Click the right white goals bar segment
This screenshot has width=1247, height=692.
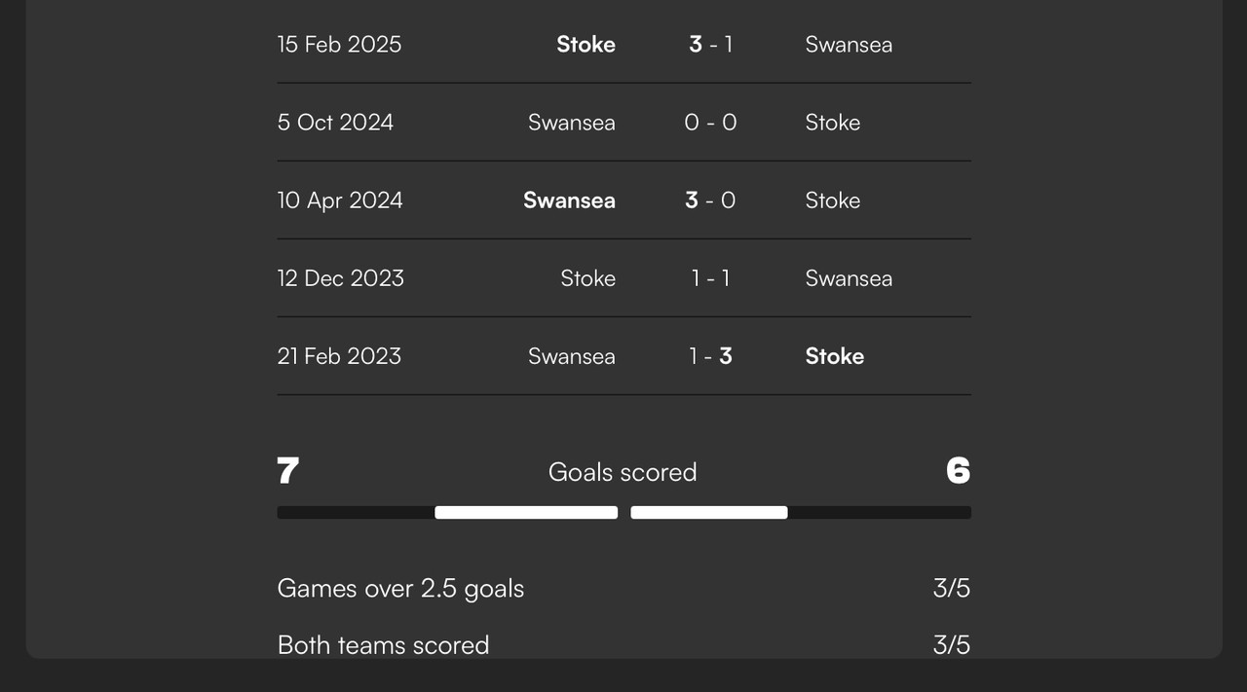(x=709, y=513)
